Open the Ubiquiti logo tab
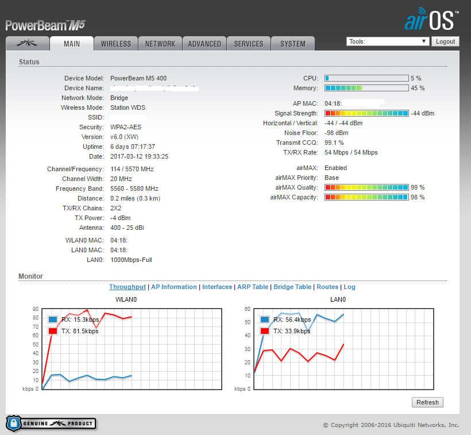This screenshot has width=471, height=435. point(28,44)
